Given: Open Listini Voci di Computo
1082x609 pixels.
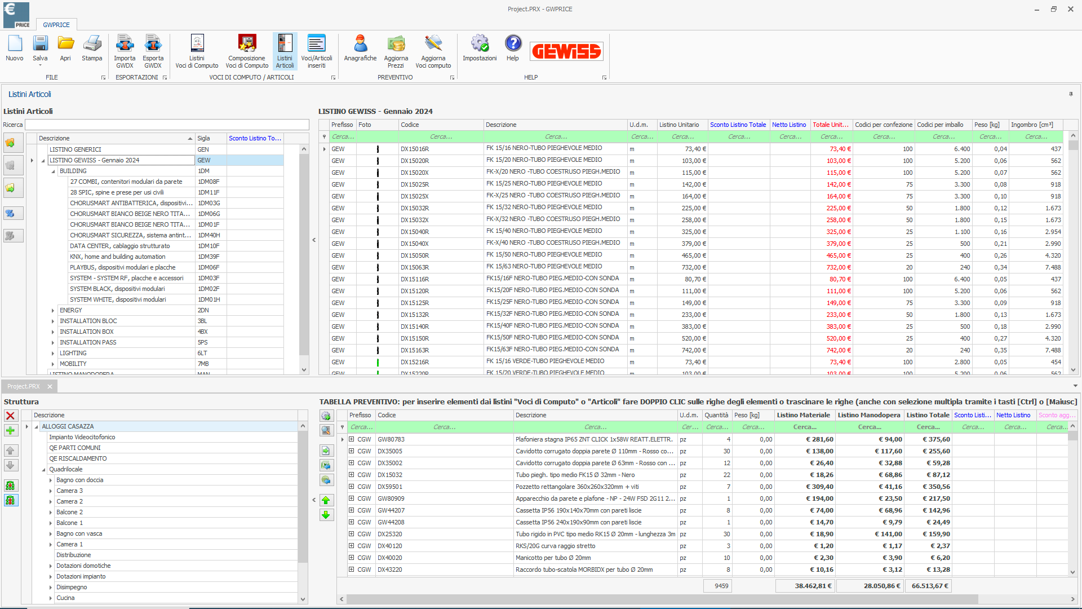Looking at the screenshot, I should (x=197, y=51).
